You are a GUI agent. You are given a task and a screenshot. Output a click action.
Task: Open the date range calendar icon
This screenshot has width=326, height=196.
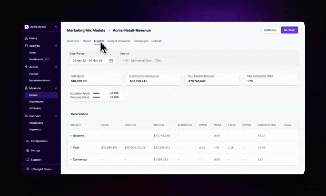[111, 61]
